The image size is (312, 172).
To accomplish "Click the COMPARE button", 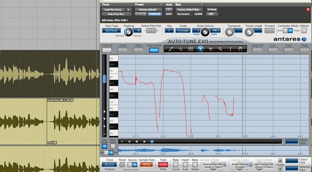I will tap(155, 14).
